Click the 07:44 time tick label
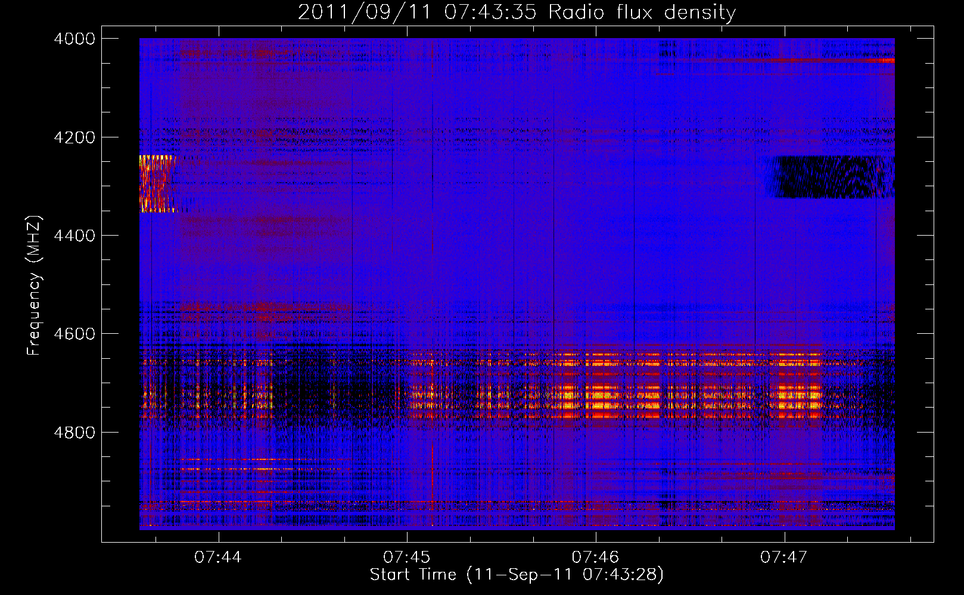This screenshot has height=595, width=964. pos(218,557)
